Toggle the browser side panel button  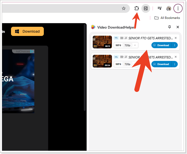(x=146, y=9)
